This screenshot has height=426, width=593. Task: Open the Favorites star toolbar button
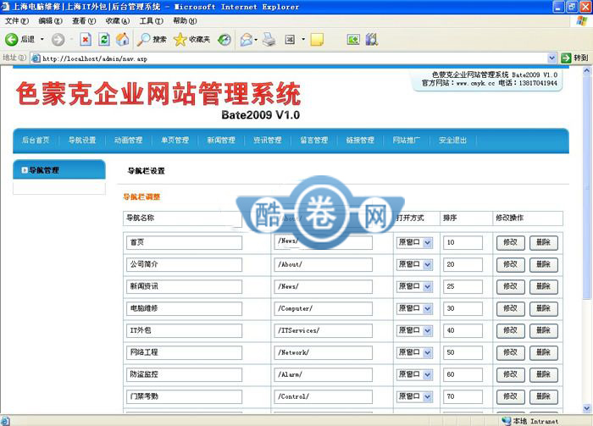pyautogui.click(x=191, y=39)
